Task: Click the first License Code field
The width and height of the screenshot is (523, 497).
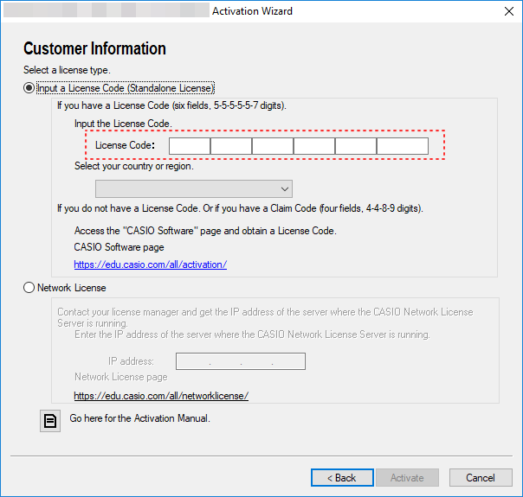Action: point(190,145)
